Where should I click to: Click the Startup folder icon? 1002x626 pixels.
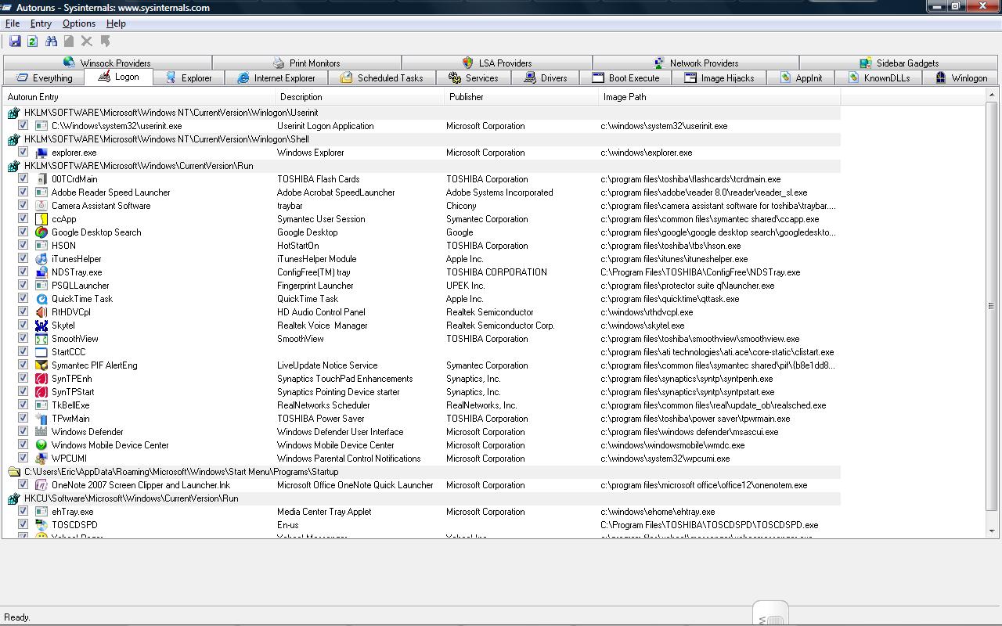[x=13, y=472]
